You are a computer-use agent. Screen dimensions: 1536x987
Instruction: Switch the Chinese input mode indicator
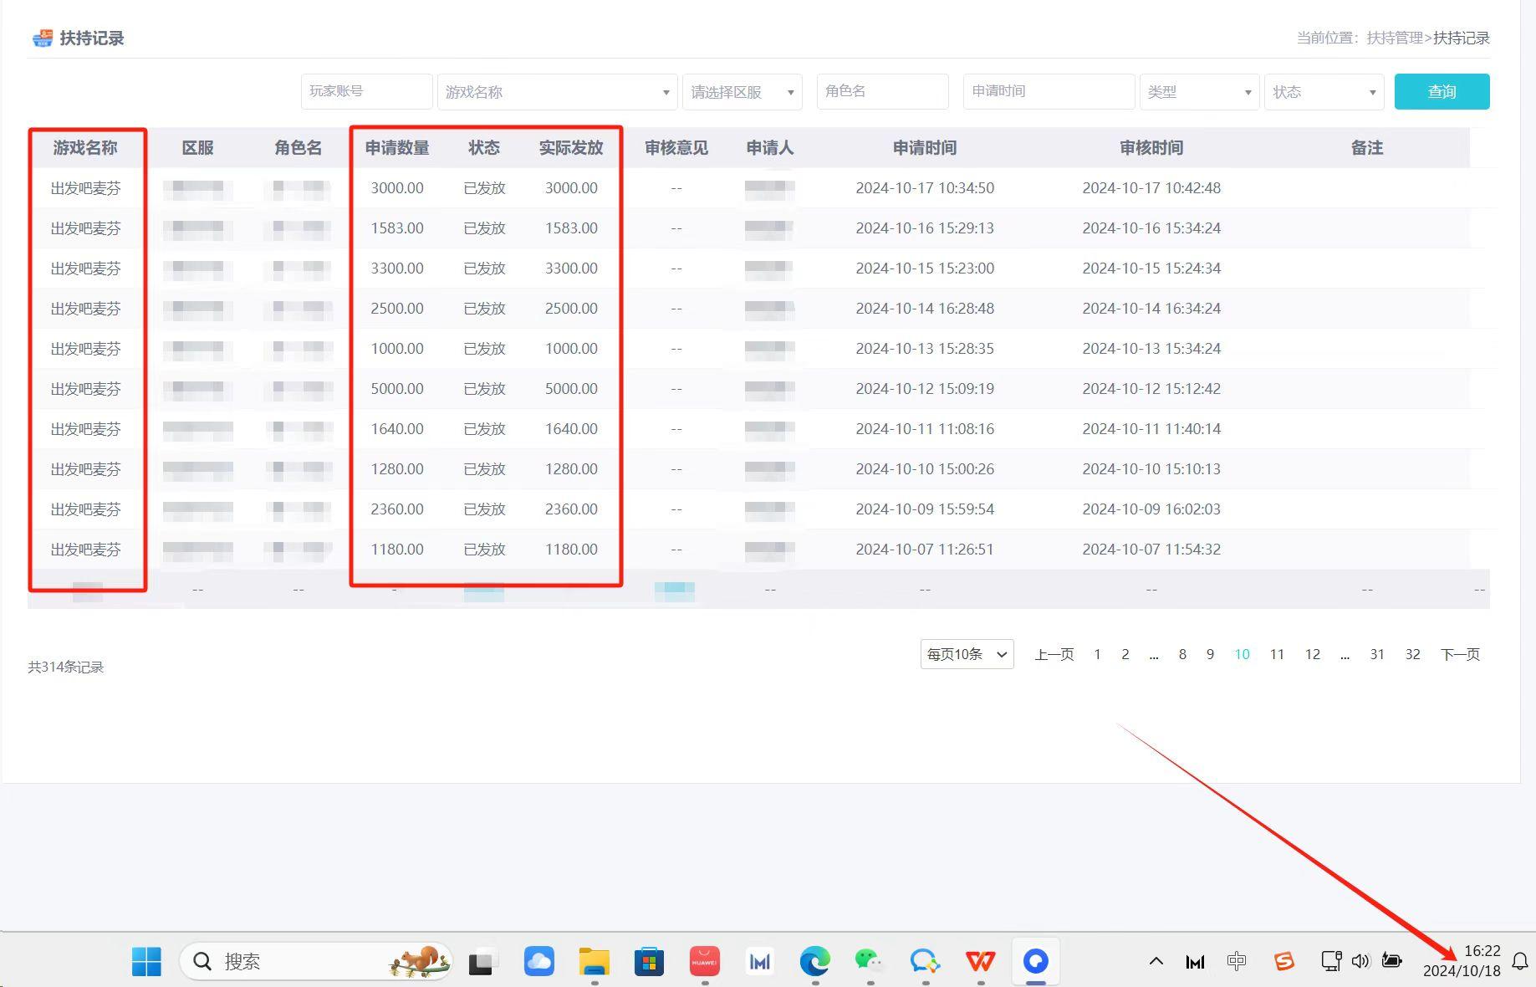(1237, 961)
